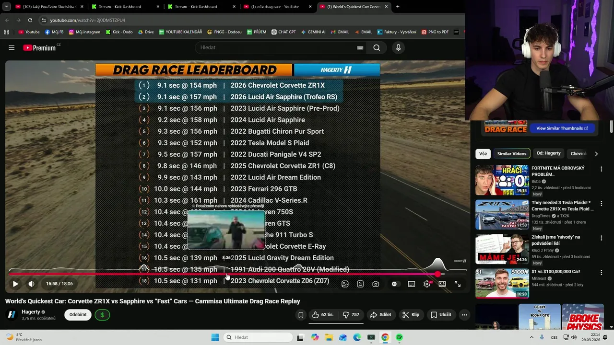Open CHAT GPT bookmark
The height and width of the screenshot is (345, 614).
[x=283, y=32]
